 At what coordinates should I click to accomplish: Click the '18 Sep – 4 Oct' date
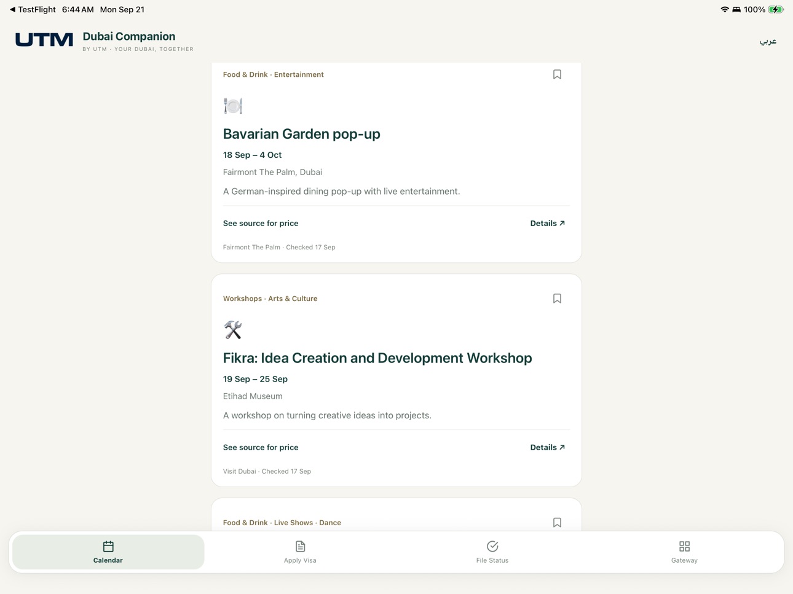pyautogui.click(x=253, y=155)
